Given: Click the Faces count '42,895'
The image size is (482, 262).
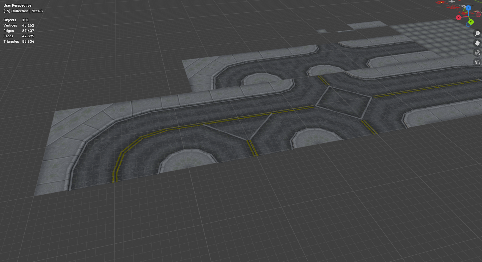Looking at the screenshot, I should (28, 36).
